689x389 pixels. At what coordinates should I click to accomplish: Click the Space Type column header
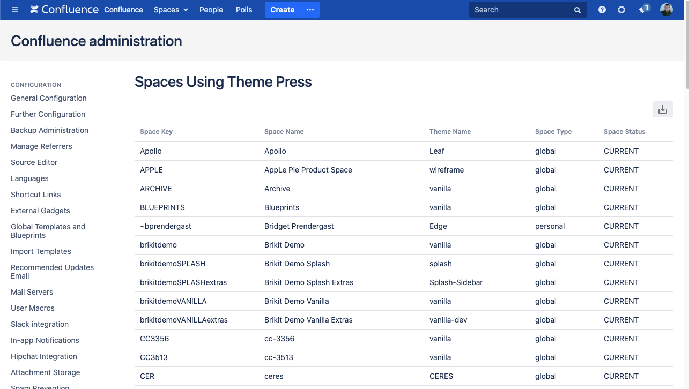pos(553,132)
